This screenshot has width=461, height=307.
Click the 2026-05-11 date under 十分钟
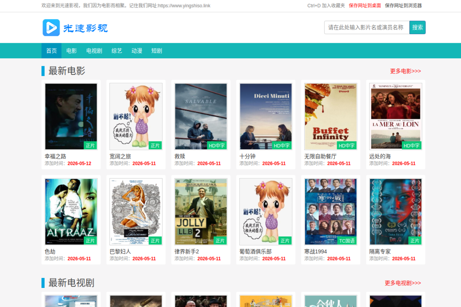coord(274,164)
